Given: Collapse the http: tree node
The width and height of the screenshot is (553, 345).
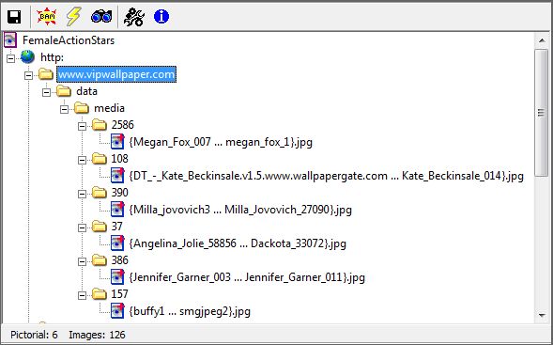Looking at the screenshot, I should click(x=11, y=58).
